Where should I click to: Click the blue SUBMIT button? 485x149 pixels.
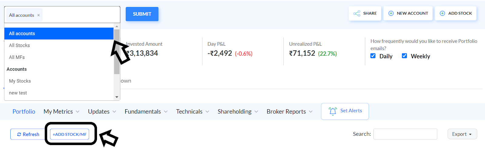click(x=142, y=14)
